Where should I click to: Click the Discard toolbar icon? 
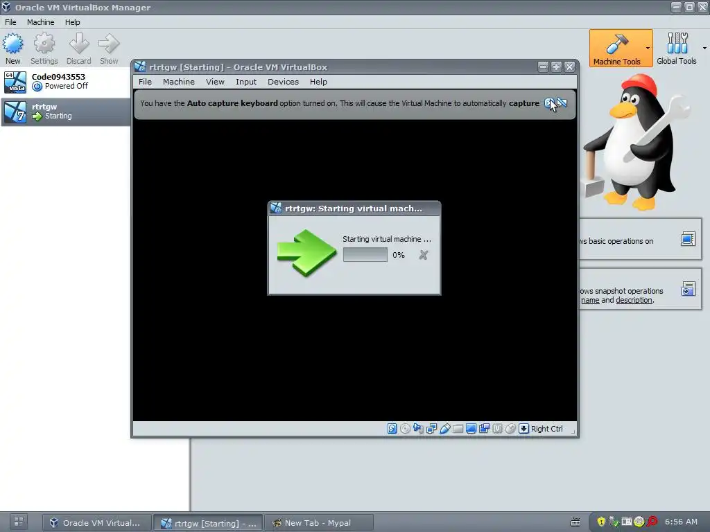click(x=79, y=48)
